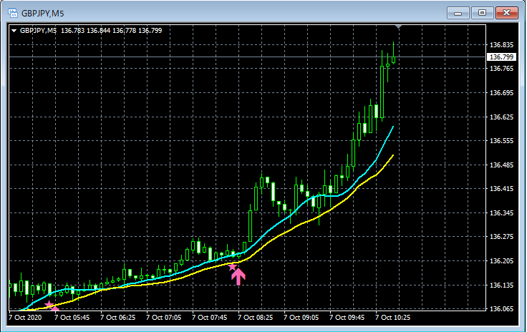This screenshot has height=332, width=527.
Task: Click the 136.065 price scale label
Action: pyautogui.click(x=501, y=308)
